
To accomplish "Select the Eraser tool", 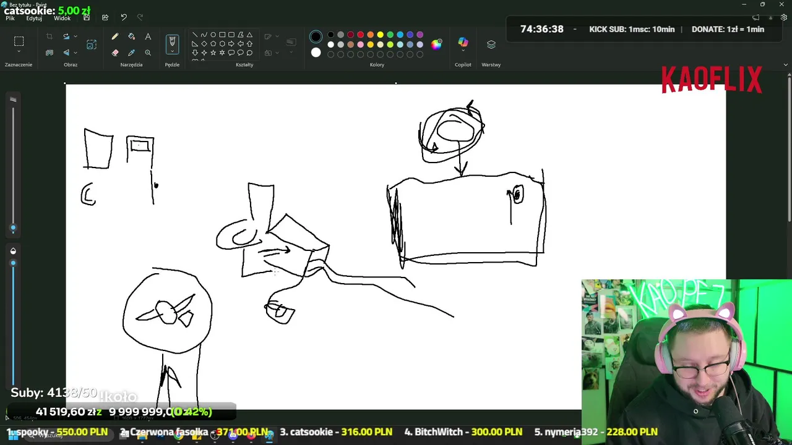I will click(115, 53).
